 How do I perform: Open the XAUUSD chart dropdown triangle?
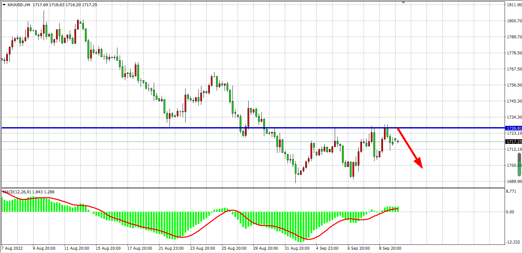[4, 5]
